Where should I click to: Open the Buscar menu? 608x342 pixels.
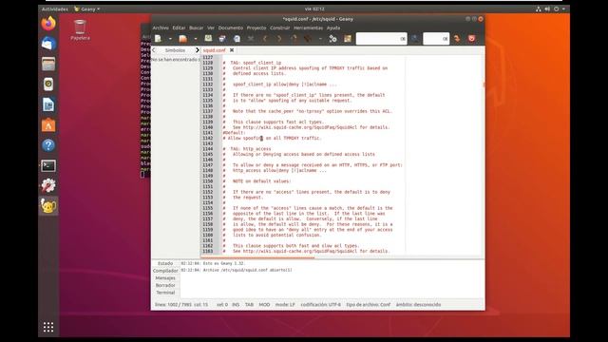point(197,28)
